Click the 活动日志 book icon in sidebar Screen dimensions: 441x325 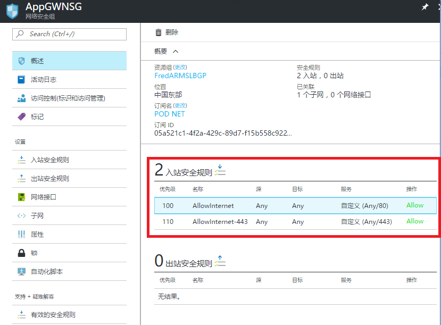(21, 80)
